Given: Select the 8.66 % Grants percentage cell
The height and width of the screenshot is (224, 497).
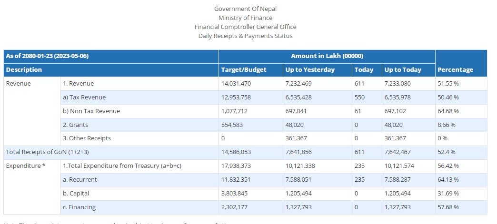Looking at the screenshot, I should (x=446, y=125).
